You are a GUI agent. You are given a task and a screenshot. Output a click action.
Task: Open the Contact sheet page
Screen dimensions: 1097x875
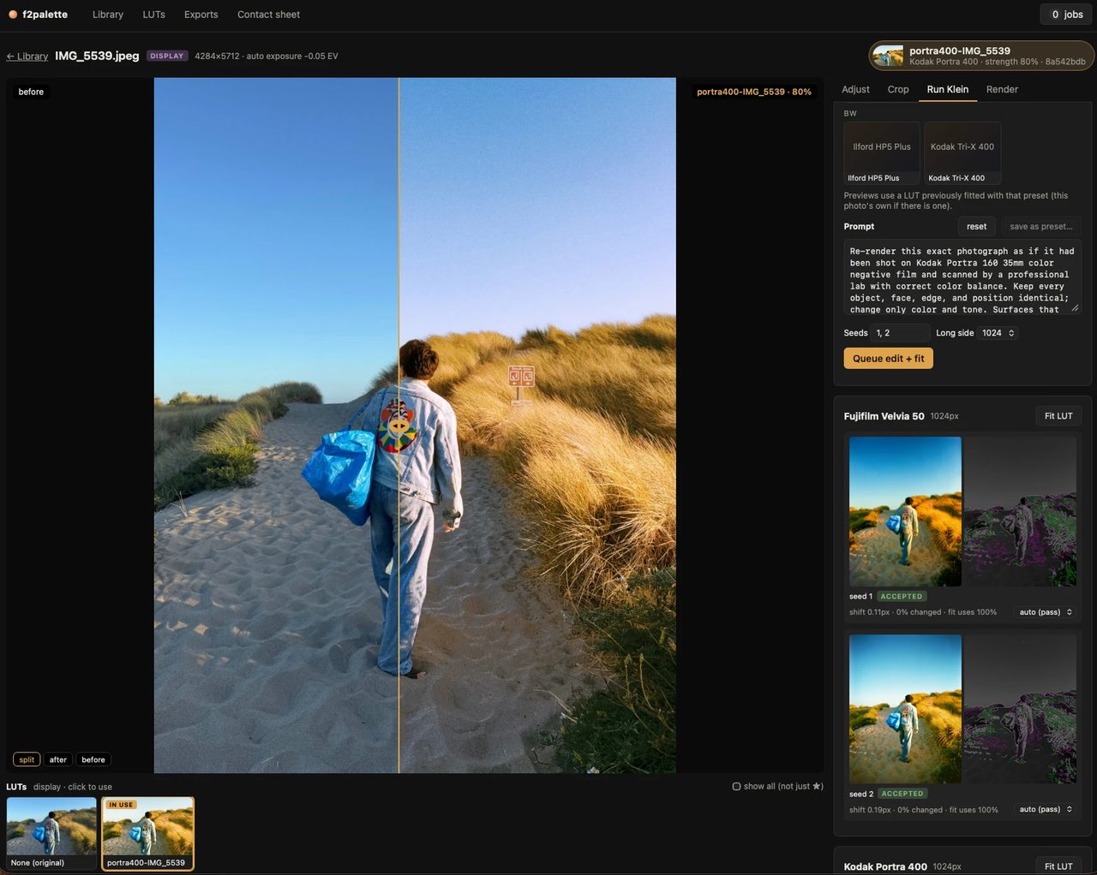268,15
